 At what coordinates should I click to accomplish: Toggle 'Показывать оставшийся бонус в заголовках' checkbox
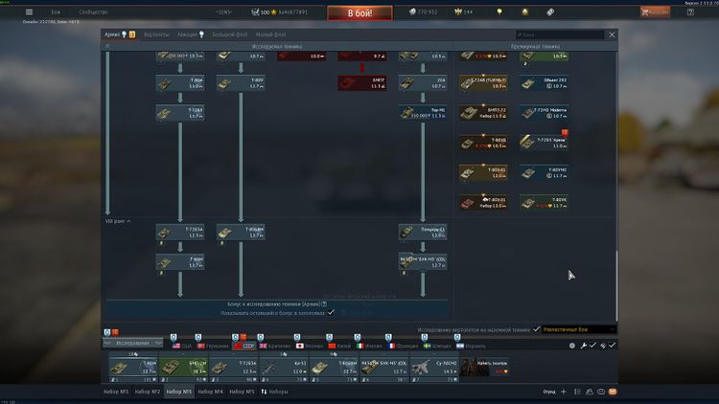(331, 312)
